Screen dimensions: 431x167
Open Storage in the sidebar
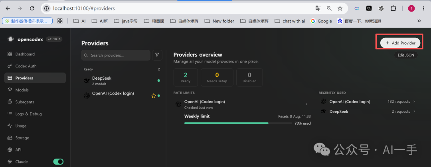click(x=35, y=138)
